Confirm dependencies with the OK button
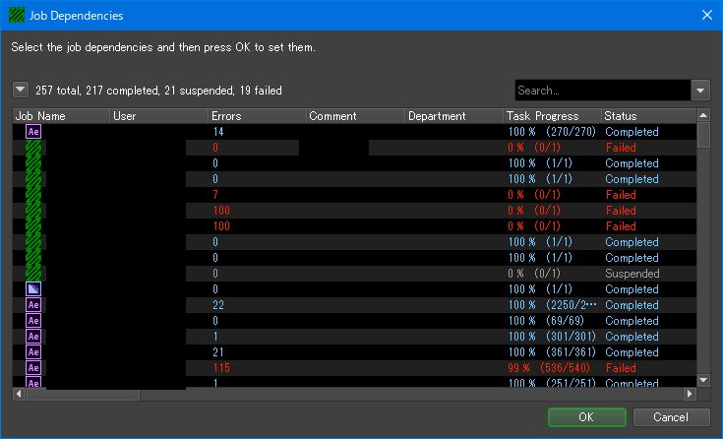This screenshot has width=723, height=439. tap(587, 417)
